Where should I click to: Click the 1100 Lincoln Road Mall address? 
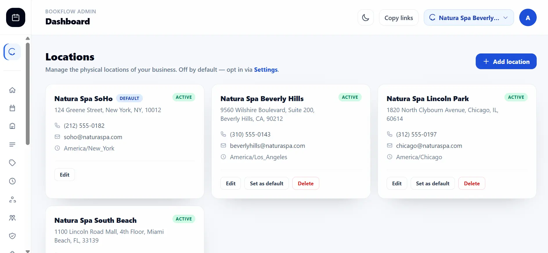pyautogui.click(x=109, y=236)
